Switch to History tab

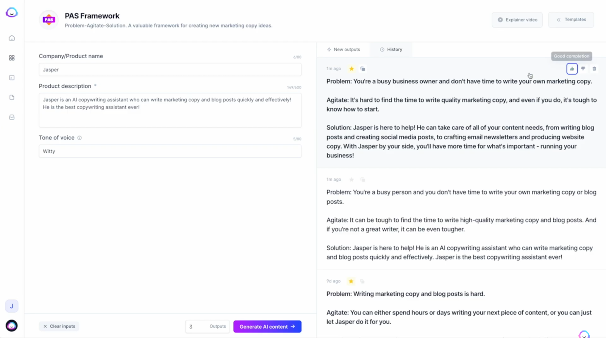click(391, 50)
